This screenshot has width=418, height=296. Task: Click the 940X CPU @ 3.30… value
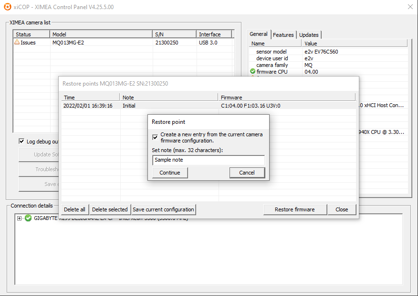(382, 132)
